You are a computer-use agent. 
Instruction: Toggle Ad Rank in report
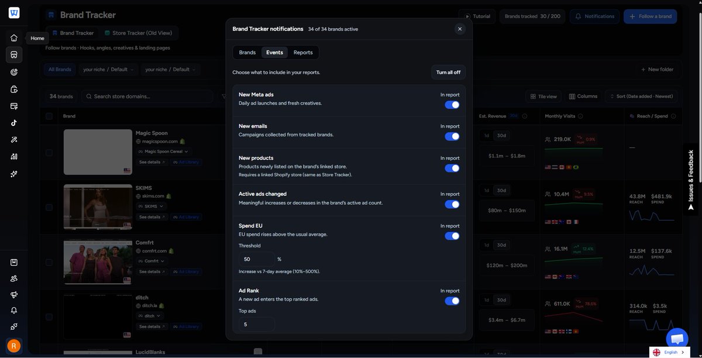(452, 301)
